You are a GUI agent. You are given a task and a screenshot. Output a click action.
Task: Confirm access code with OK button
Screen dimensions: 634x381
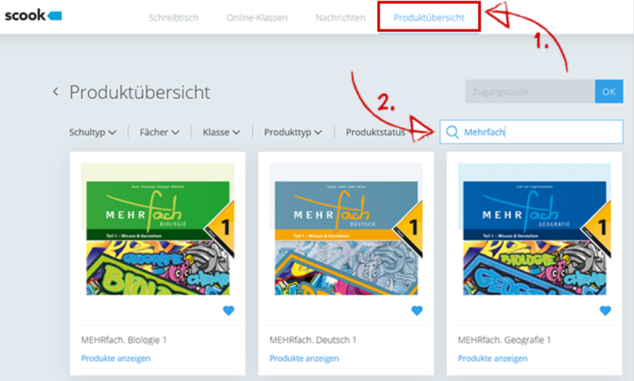(609, 91)
